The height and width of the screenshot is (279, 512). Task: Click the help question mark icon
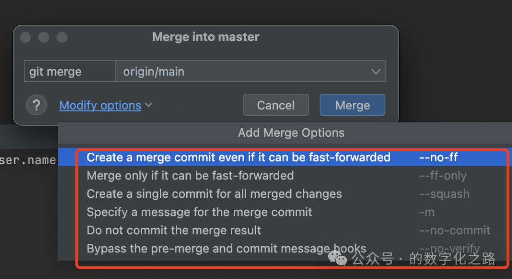(37, 105)
